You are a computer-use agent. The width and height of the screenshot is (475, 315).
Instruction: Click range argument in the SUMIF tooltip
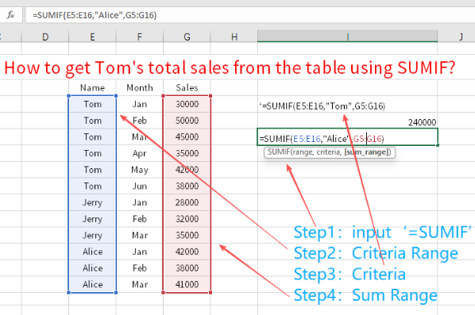(x=303, y=152)
